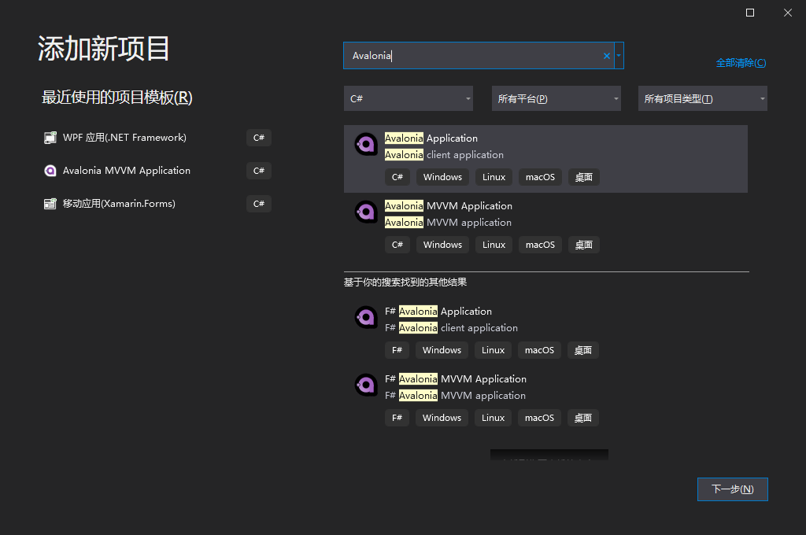
Task: Click the Linux tag on F# Avalonia Application
Action: pos(493,349)
